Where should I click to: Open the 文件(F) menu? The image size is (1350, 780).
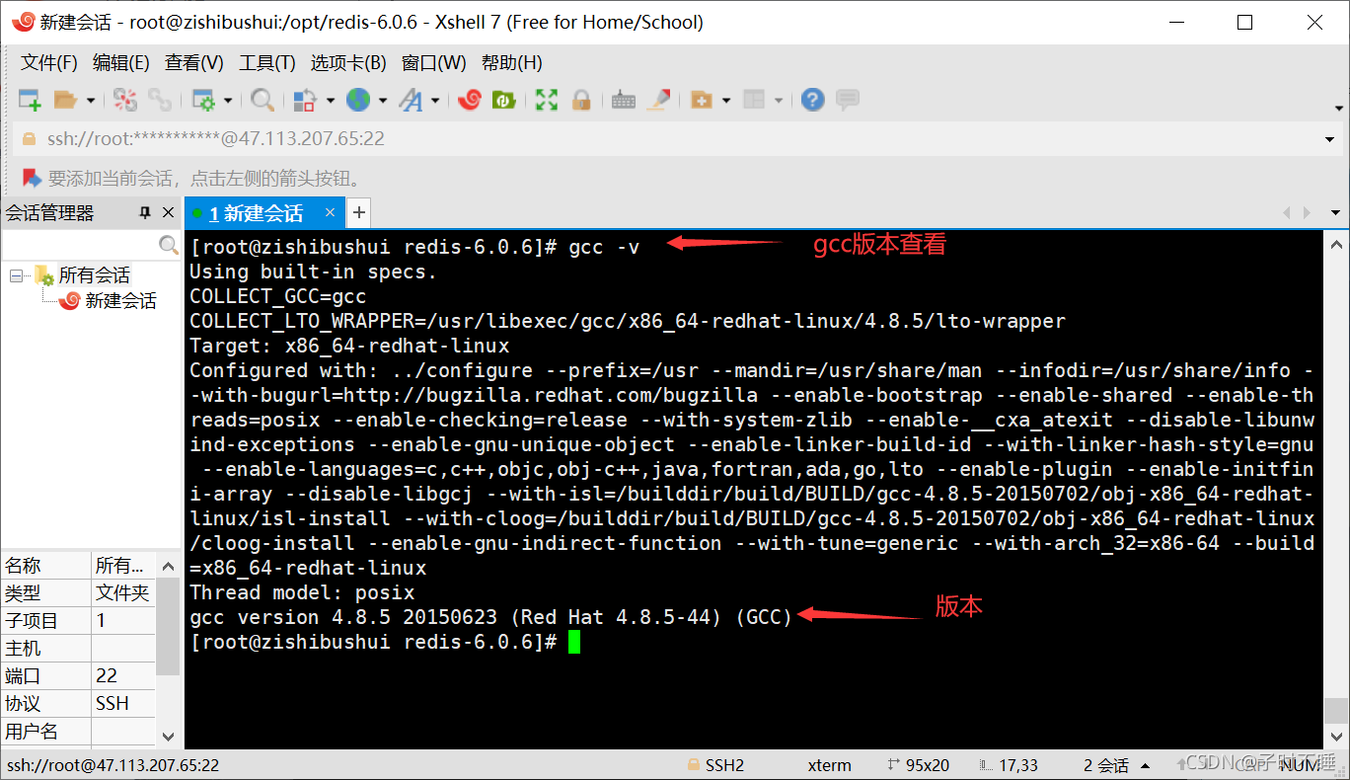click(x=49, y=63)
